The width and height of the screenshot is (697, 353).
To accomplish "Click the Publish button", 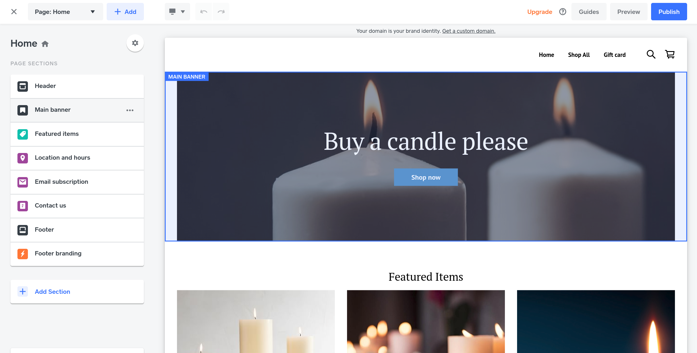I will [669, 12].
